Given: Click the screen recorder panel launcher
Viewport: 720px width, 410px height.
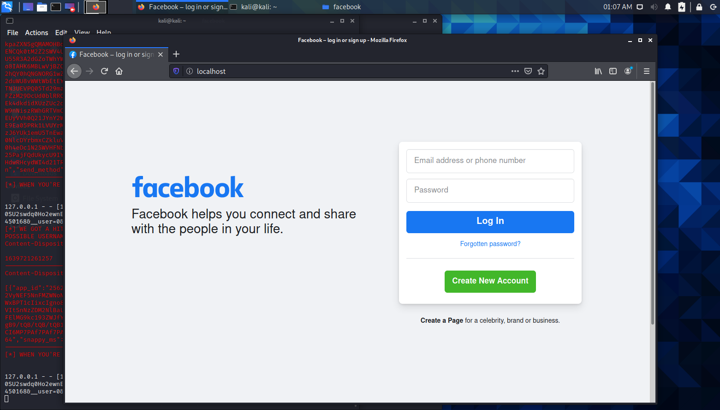Looking at the screenshot, I should pyautogui.click(x=70, y=7).
